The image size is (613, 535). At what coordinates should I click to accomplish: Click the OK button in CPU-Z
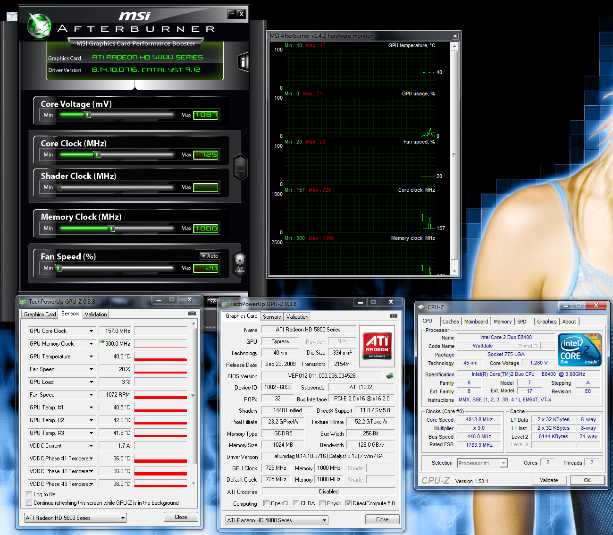(x=587, y=480)
